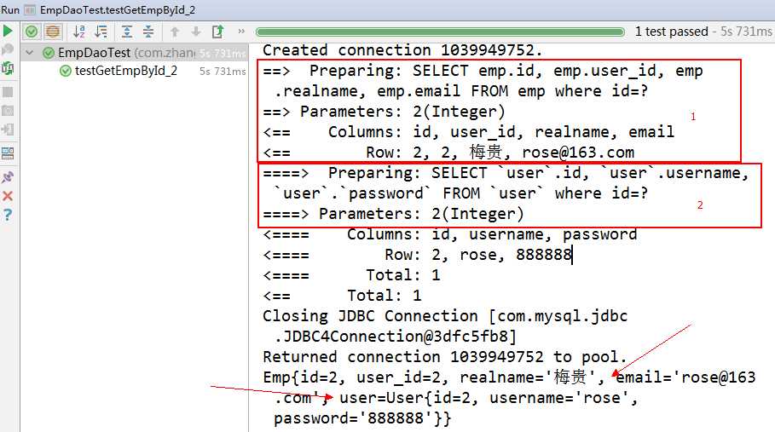Click "password='888888'}}" output line
The height and width of the screenshot is (432, 775).
click(x=362, y=418)
